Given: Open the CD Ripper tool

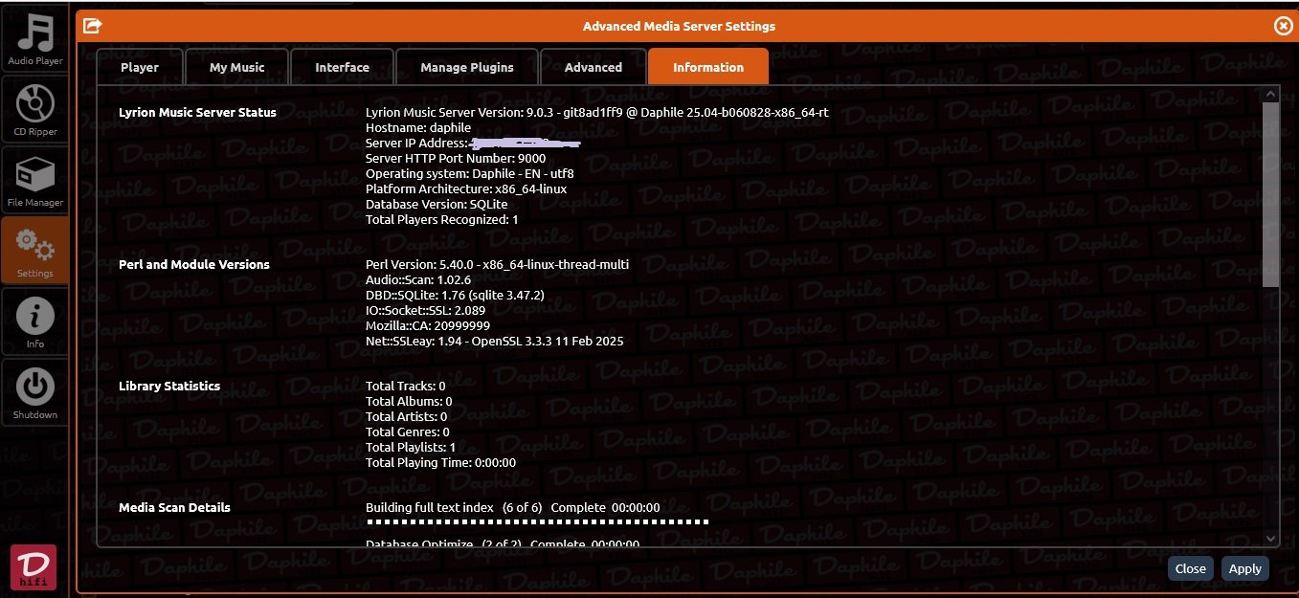Looking at the screenshot, I should tap(34, 108).
